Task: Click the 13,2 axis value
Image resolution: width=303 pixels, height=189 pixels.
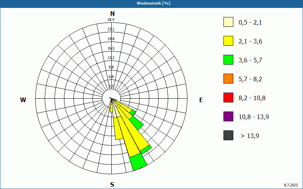Action: 111,58
